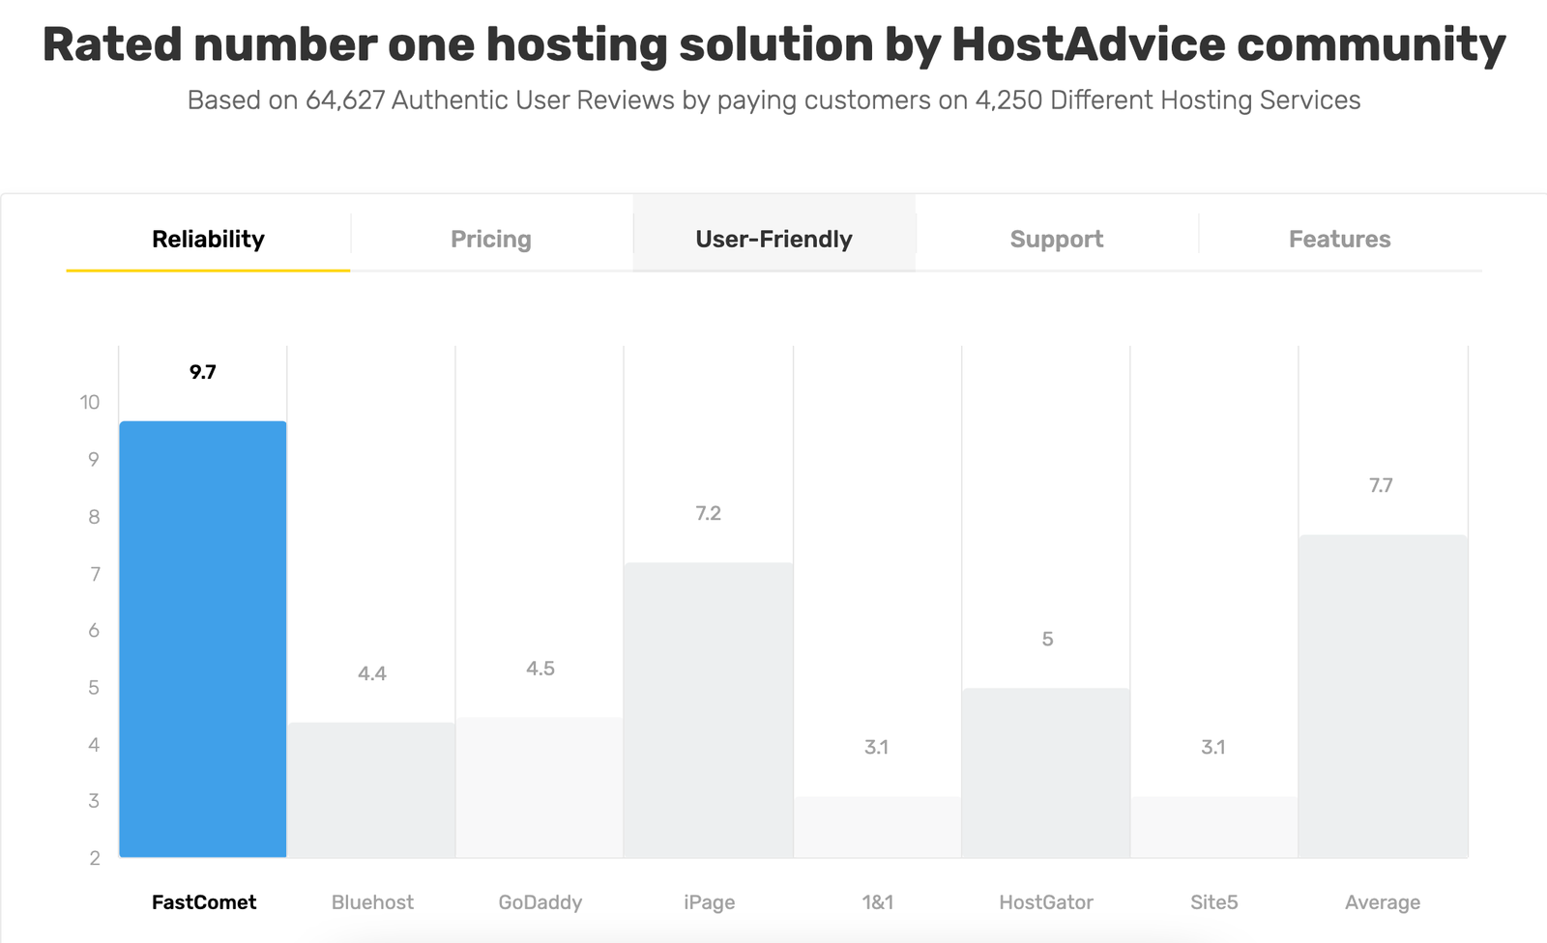Select the 1&1 bar in chart
This screenshot has height=943, width=1547.
(877, 826)
